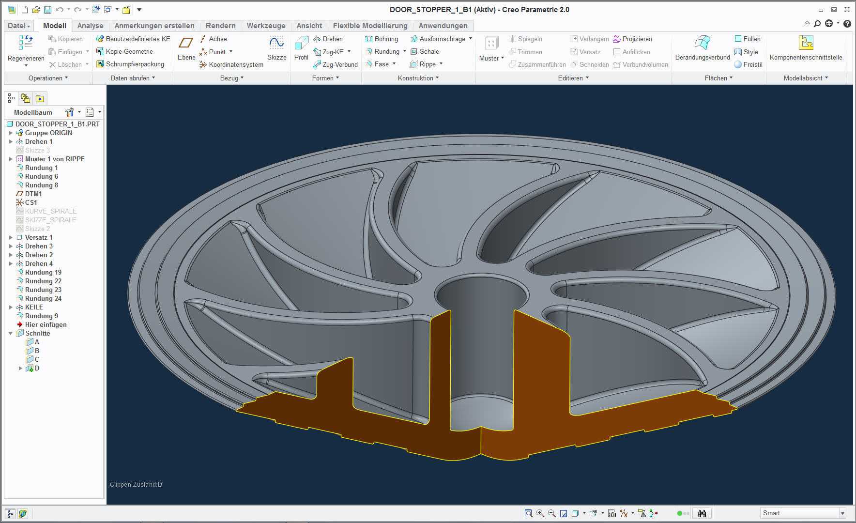Click the Projizieren button

632,39
